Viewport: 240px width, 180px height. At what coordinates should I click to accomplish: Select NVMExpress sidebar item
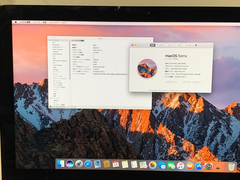tap(57, 54)
